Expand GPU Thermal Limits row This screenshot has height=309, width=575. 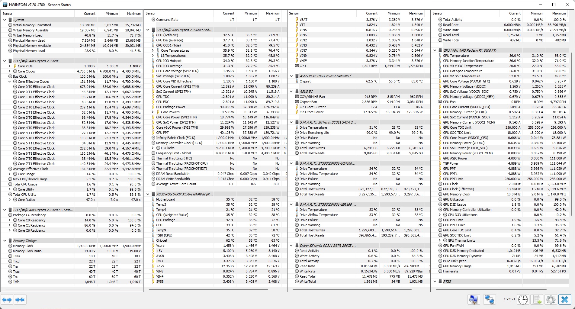440,240
